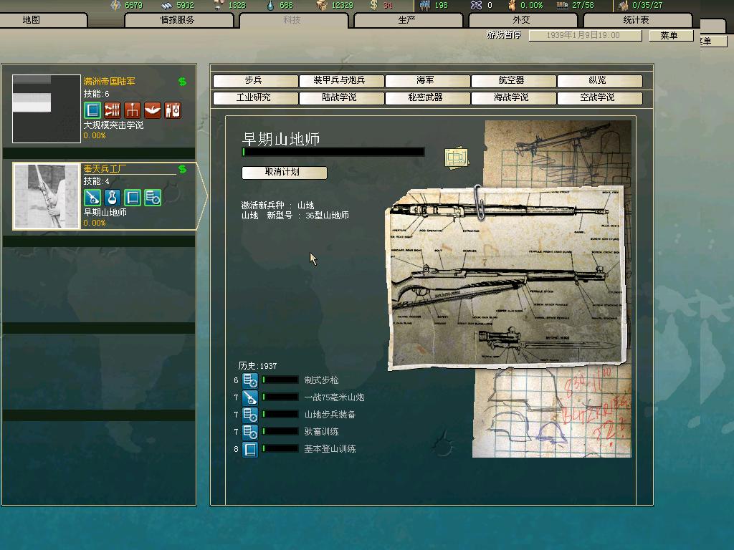The height and width of the screenshot is (550, 734).
Task: Select the 工业研究 tech category
Action: tap(255, 97)
